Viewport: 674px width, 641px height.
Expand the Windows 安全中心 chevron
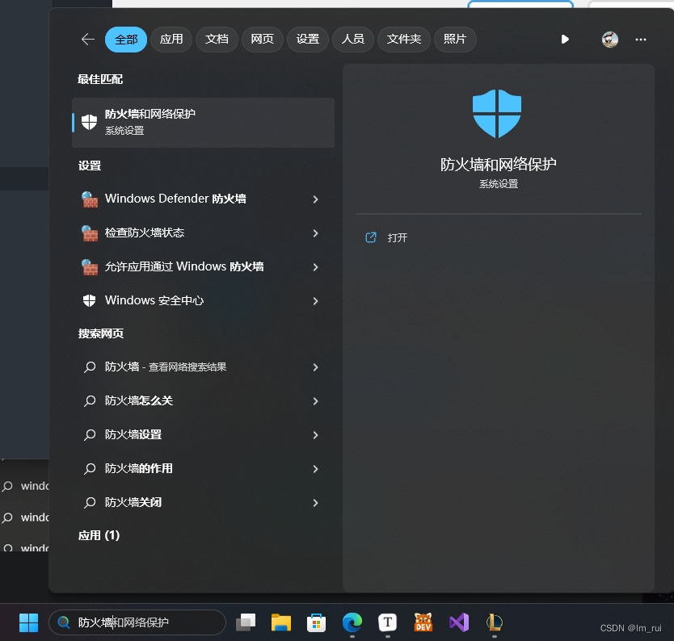(315, 301)
